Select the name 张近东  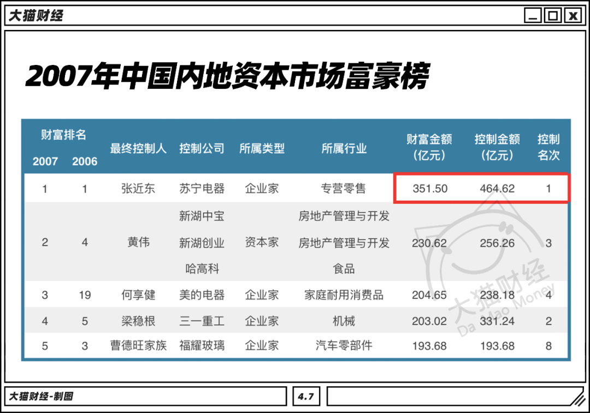[x=138, y=188]
